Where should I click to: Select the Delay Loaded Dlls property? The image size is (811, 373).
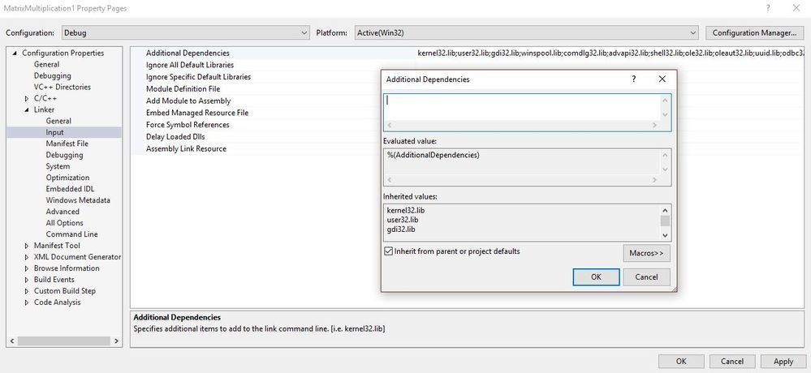coord(175,136)
